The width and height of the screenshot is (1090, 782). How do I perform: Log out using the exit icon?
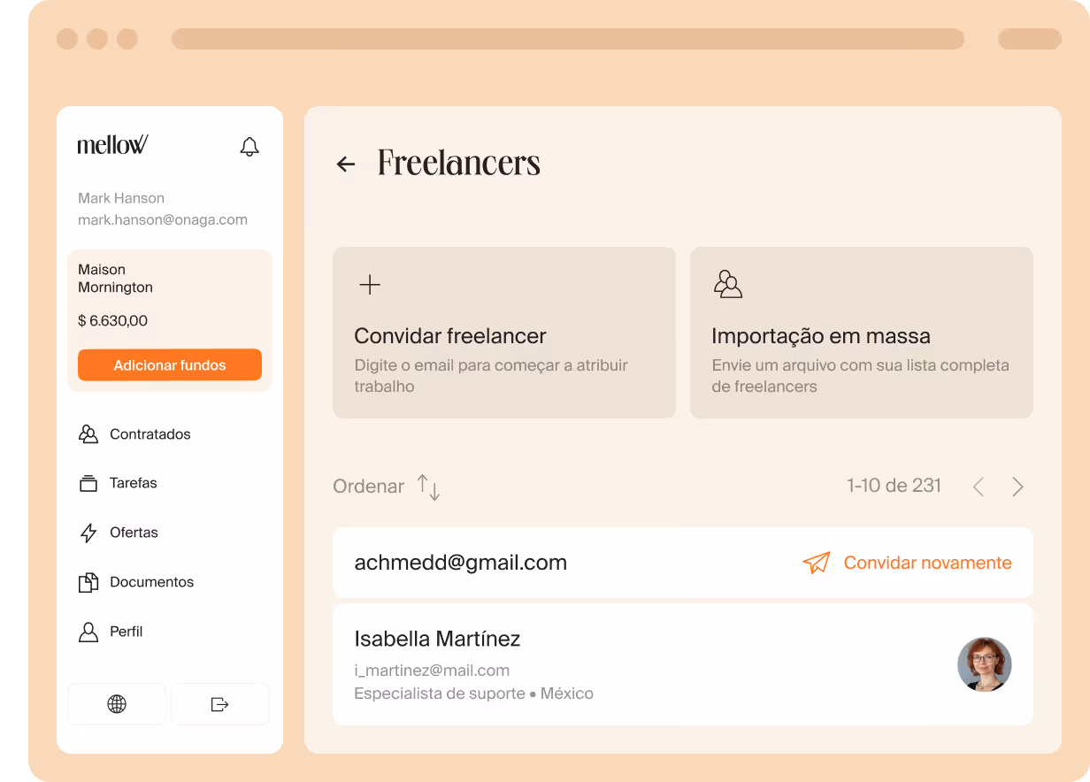(x=220, y=704)
